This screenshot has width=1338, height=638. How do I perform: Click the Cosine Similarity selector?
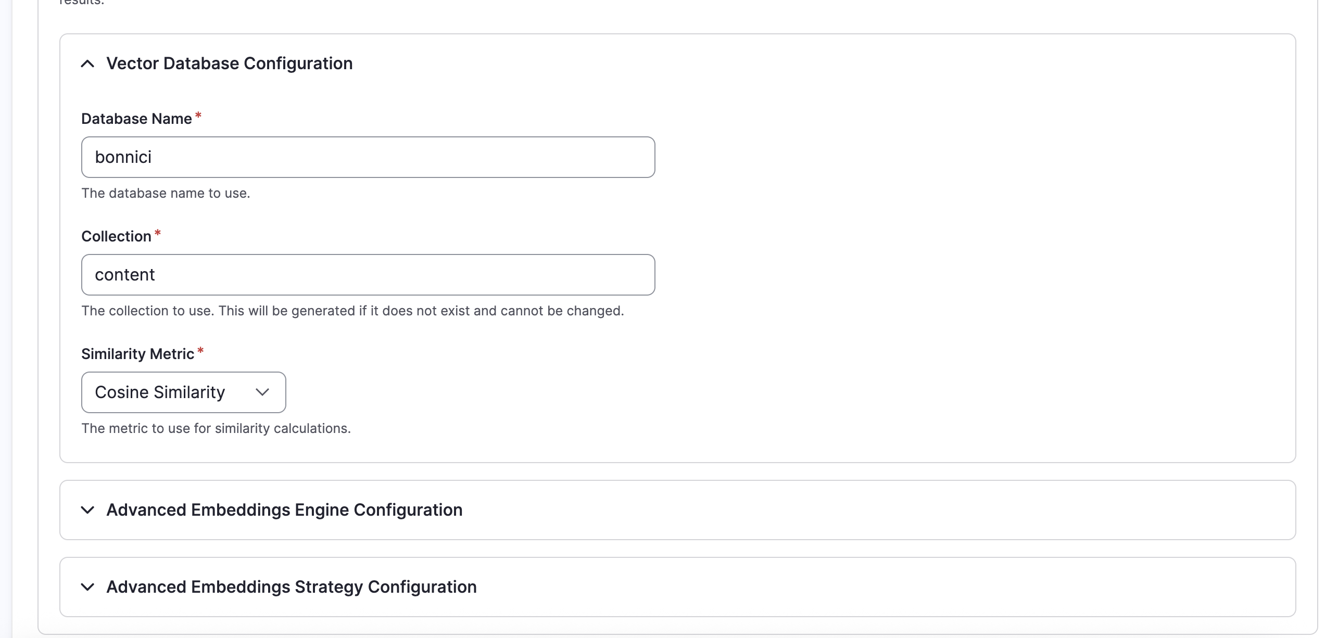[x=183, y=392]
